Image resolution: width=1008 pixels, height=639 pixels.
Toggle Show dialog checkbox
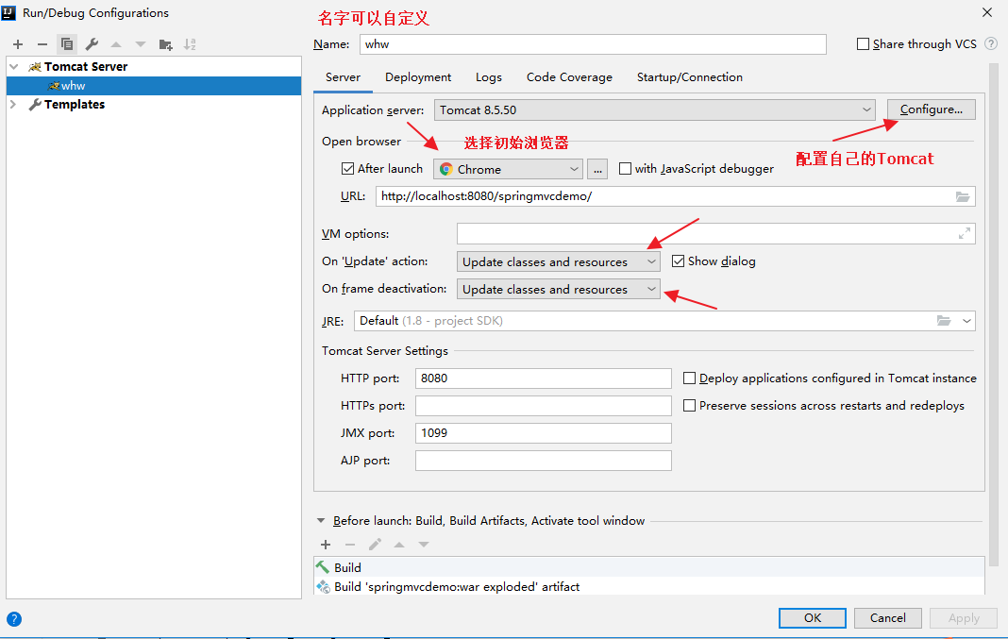679,261
